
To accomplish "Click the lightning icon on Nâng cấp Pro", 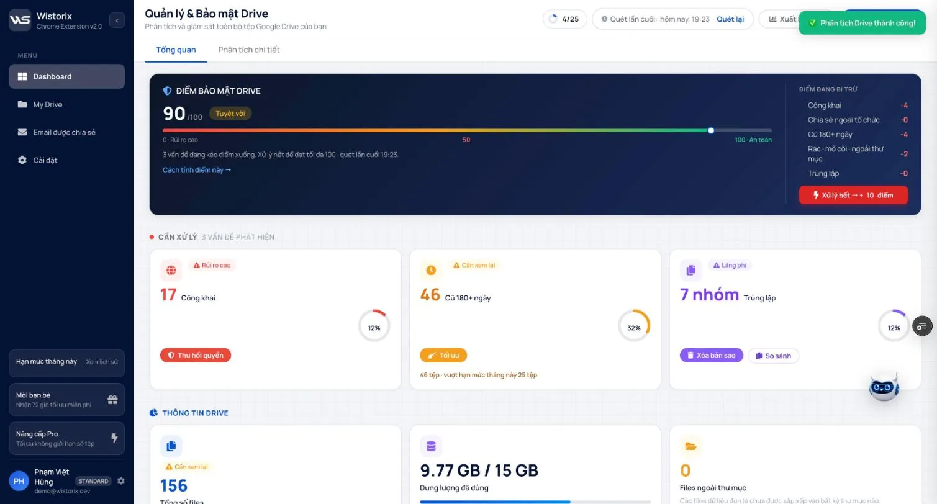I will pos(114,438).
